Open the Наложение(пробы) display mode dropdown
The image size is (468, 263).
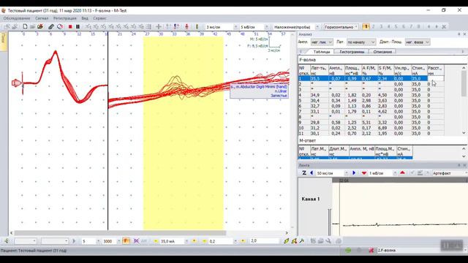(317, 27)
